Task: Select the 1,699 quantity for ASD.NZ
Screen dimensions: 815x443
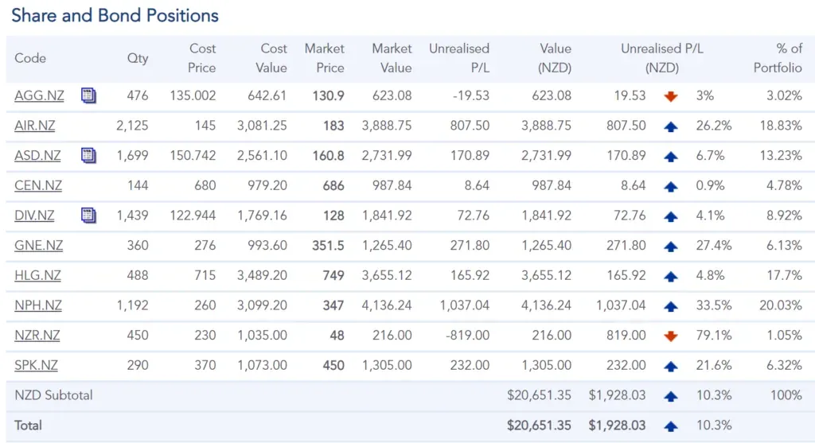Action: pos(133,156)
